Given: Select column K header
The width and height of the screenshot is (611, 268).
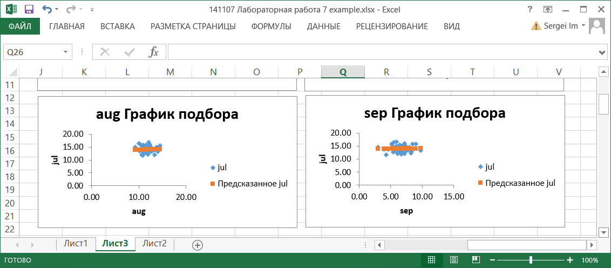Looking at the screenshot, I should click(84, 72).
